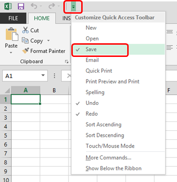Choose Sort Ascending menu entry
The image size is (177, 182).
tap(118, 125)
